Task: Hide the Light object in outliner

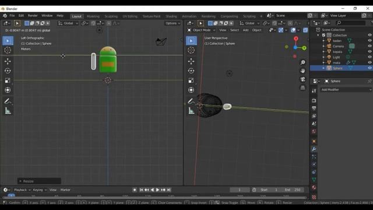Action: click(x=370, y=57)
